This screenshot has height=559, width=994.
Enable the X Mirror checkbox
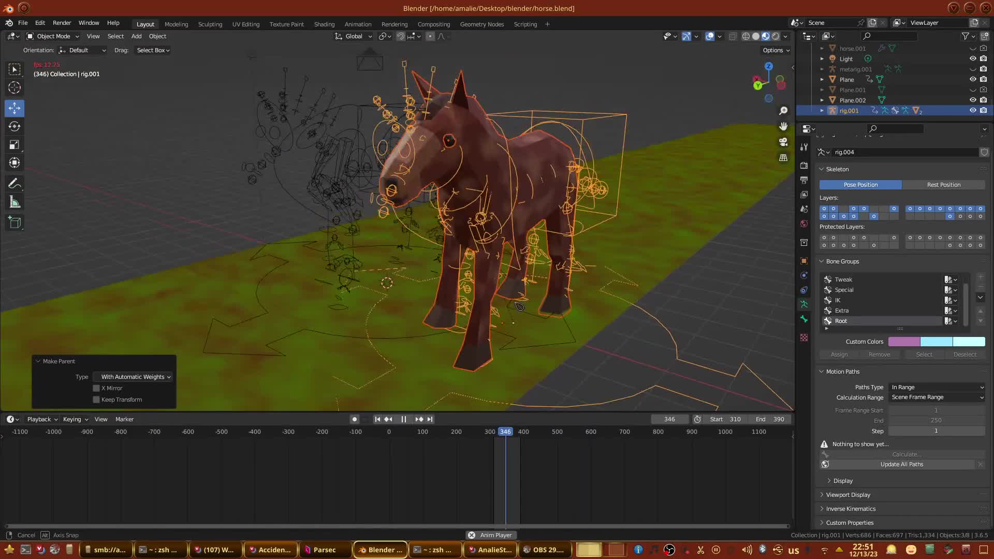click(x=96, y=388)
